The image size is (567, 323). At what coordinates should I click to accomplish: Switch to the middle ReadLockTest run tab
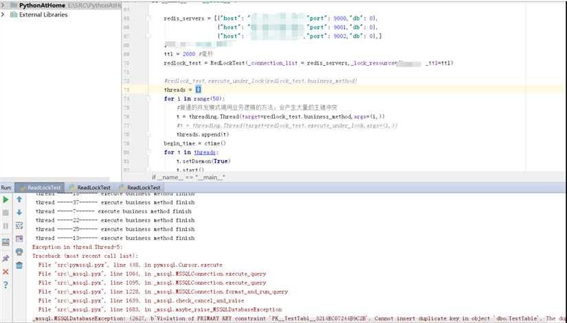(89, 188)
